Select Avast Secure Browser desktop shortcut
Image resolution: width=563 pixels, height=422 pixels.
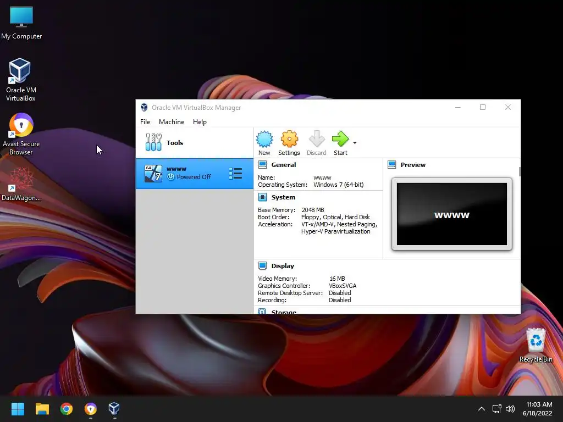pyautogui.click(x=21, y=134)
